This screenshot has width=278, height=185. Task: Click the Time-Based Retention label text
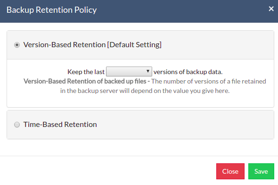(x=60, y=125)
